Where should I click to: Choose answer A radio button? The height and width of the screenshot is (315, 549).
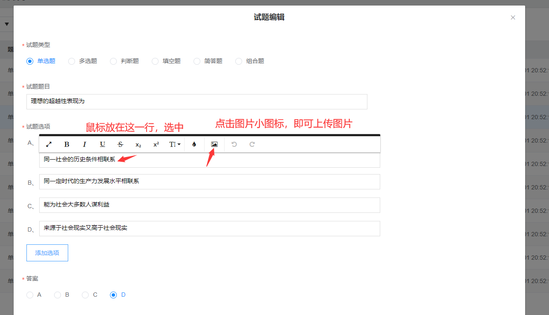tap(30, 295)
